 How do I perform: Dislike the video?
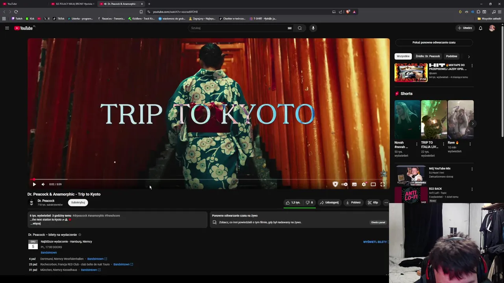(x=309, y=202)
